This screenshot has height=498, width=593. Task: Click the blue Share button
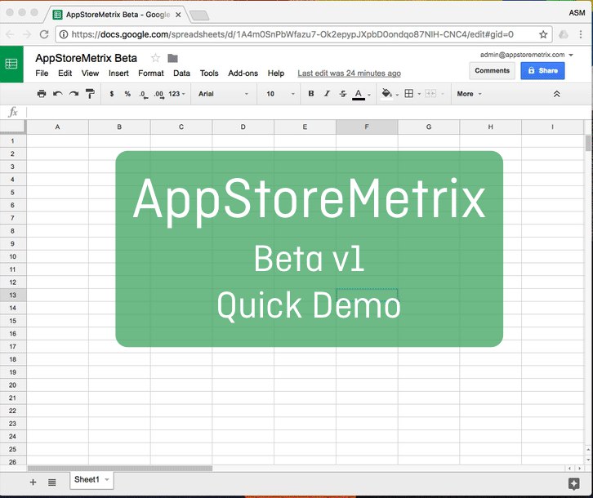pyautogui.click(x=542, y=71)
